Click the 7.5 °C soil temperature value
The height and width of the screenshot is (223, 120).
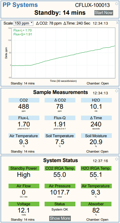[60, 142]
